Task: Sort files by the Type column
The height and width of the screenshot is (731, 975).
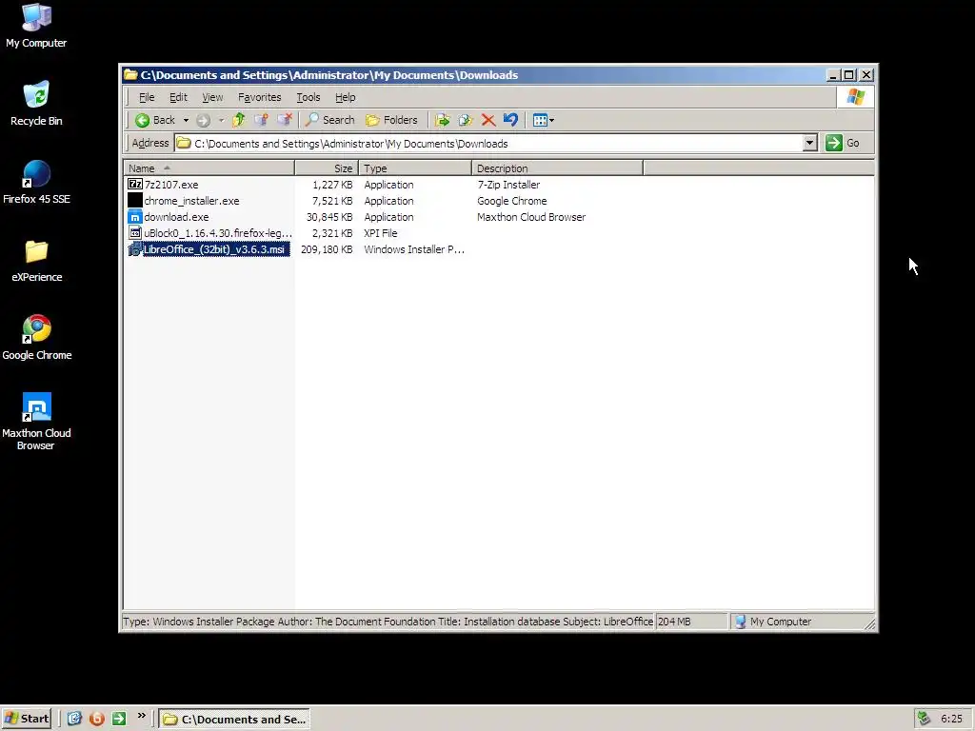Action: (415, 168)
